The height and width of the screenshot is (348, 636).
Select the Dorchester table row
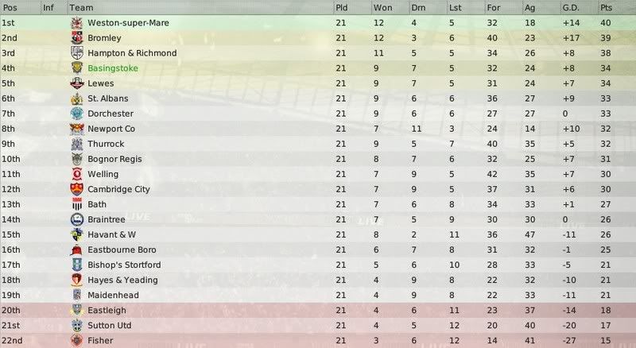pyautogui.click(x=318, y=114)
